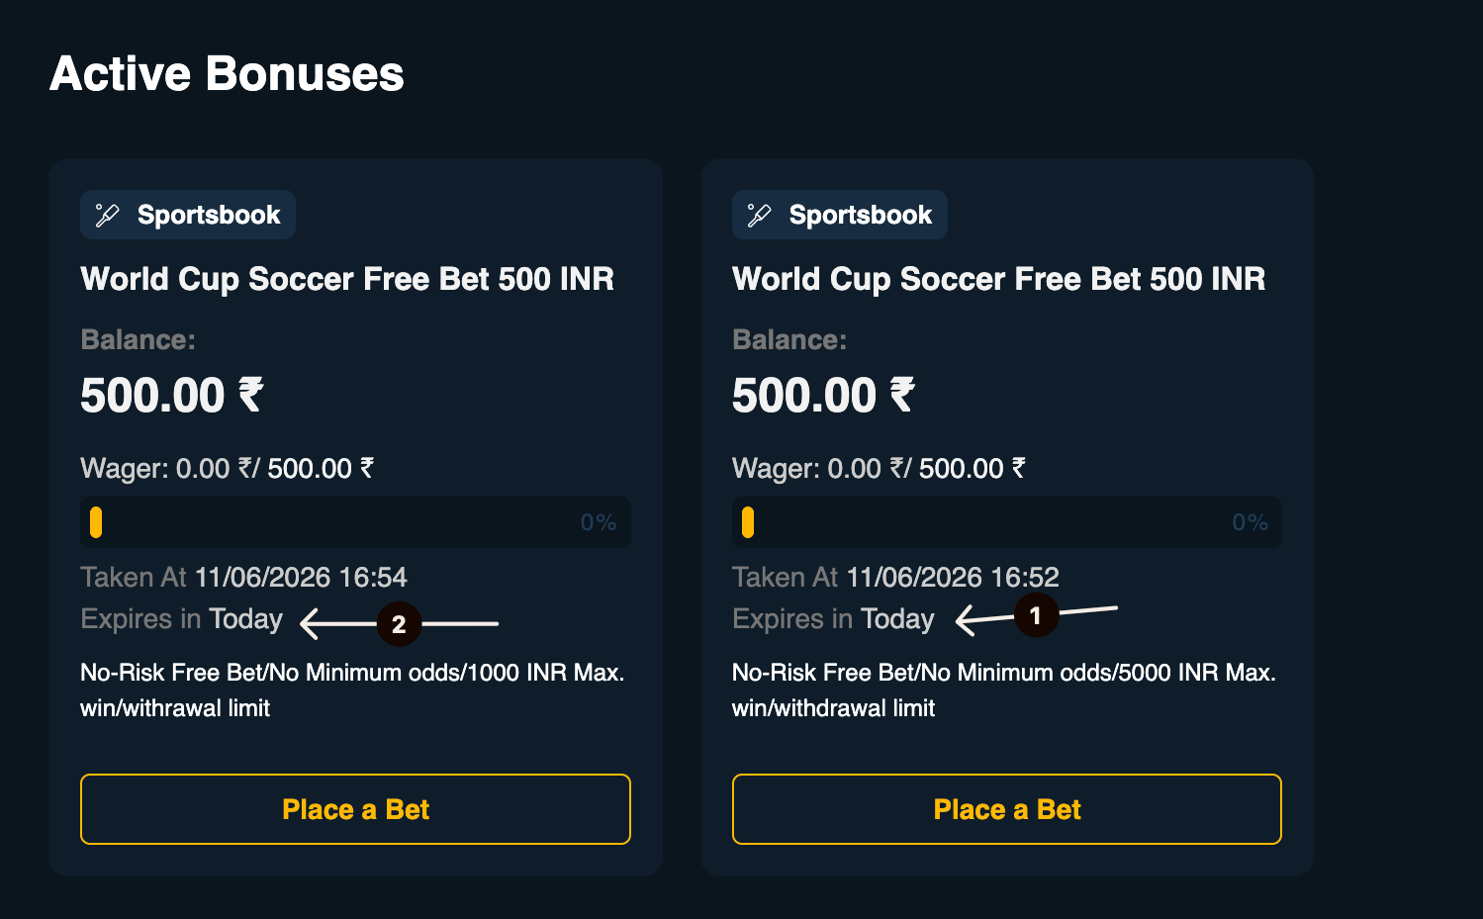Click the cricket bat icon on the left card
Screen dimensions: 1483x919
(107, 215)
